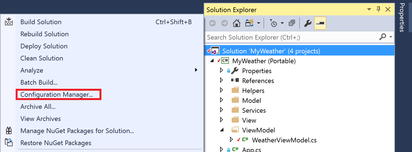412x152 pixels.
Task: Click the Collapse All icon
Action: [x=292, y=23]
